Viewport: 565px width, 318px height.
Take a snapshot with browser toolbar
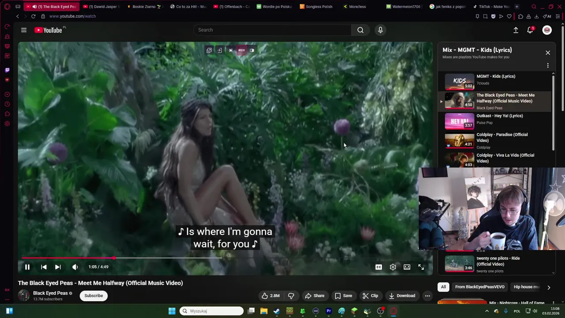485,16
